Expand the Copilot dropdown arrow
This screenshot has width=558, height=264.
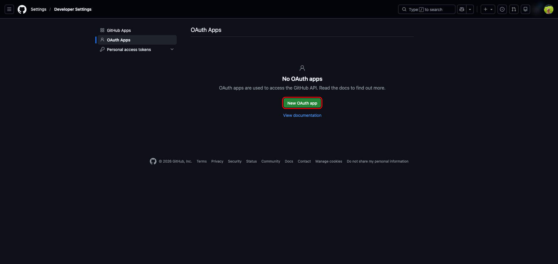tap(470, 9)
